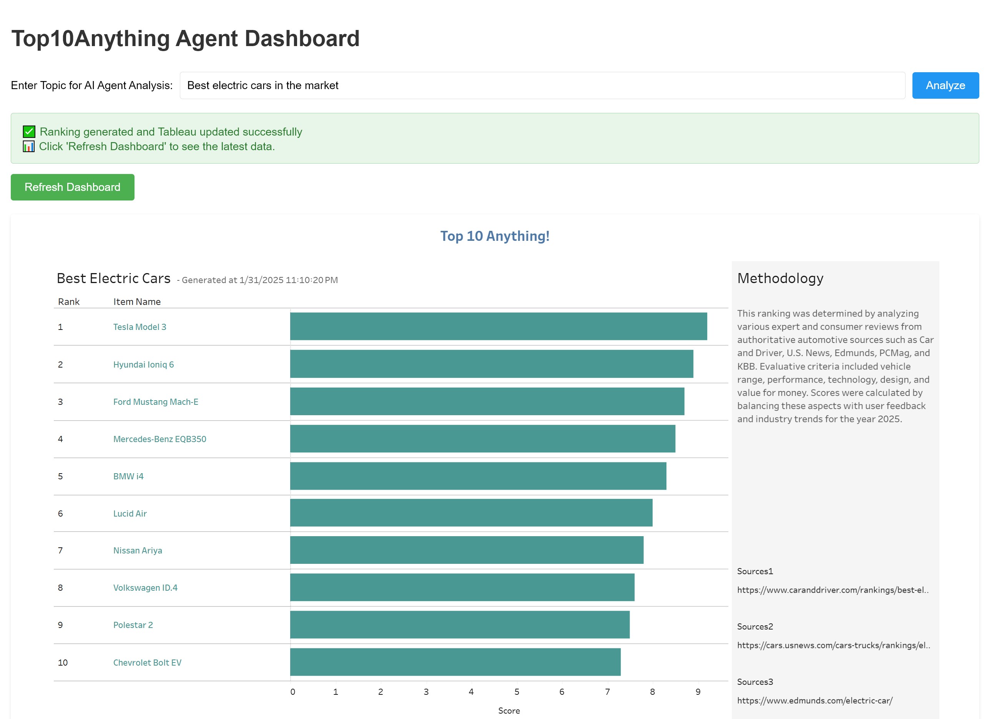Click the Ford Mustang Mach-E bar

(x=487, y=401)
